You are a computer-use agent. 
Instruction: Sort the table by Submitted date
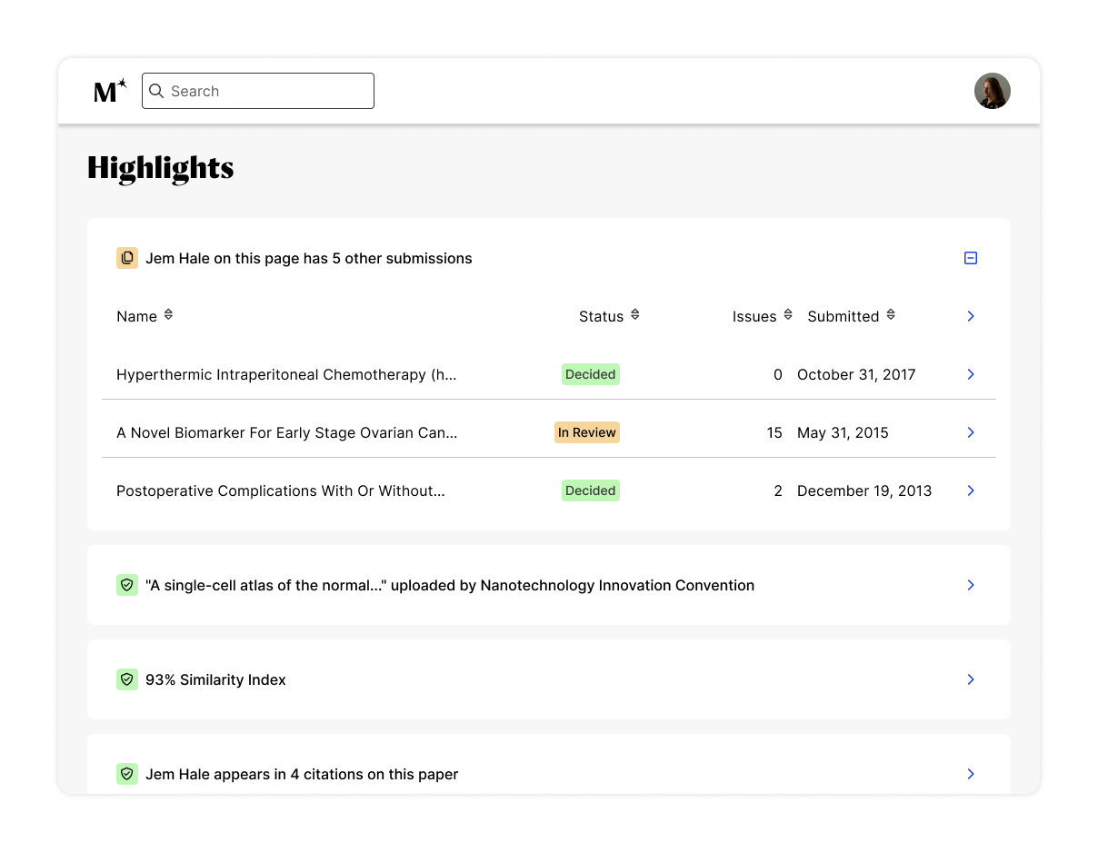tap(891, 315)
